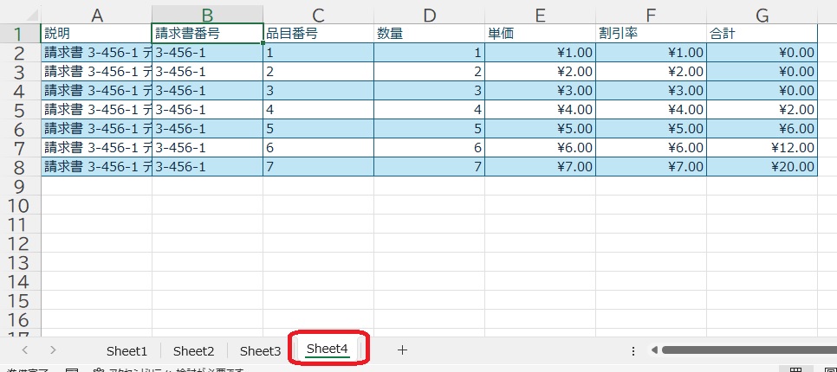Screen dimensions: 837x372
Task: Select the cell showing ¥20.00
Action: [x=762, y=167]
